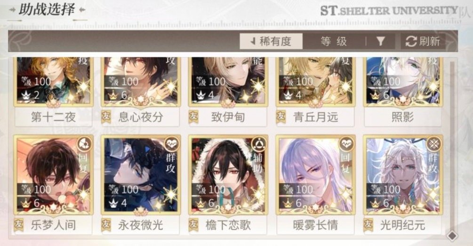This screenshot has width=473, height=246.
Task: Click heart icon on 永夜微光 card
Action: click(x=172, y=145)
